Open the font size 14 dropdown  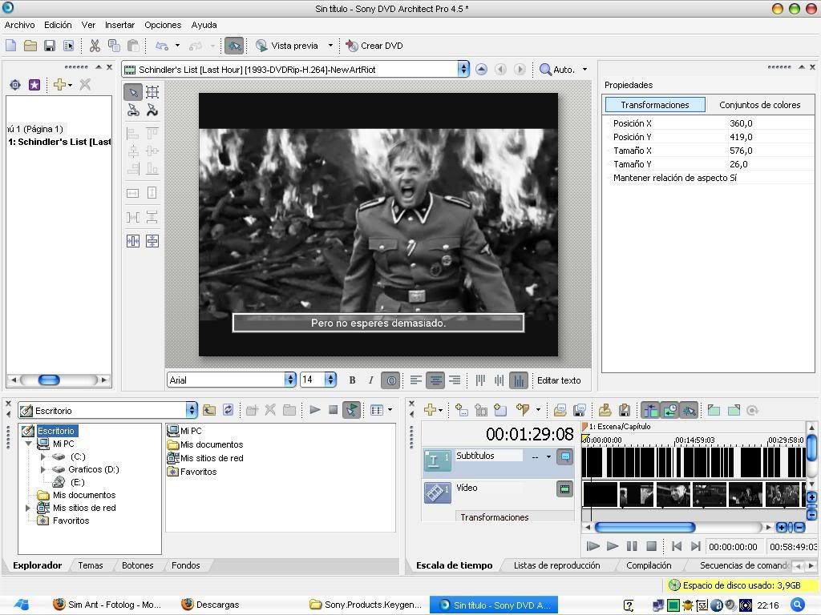pyautogui.click(x=330, y=380)
